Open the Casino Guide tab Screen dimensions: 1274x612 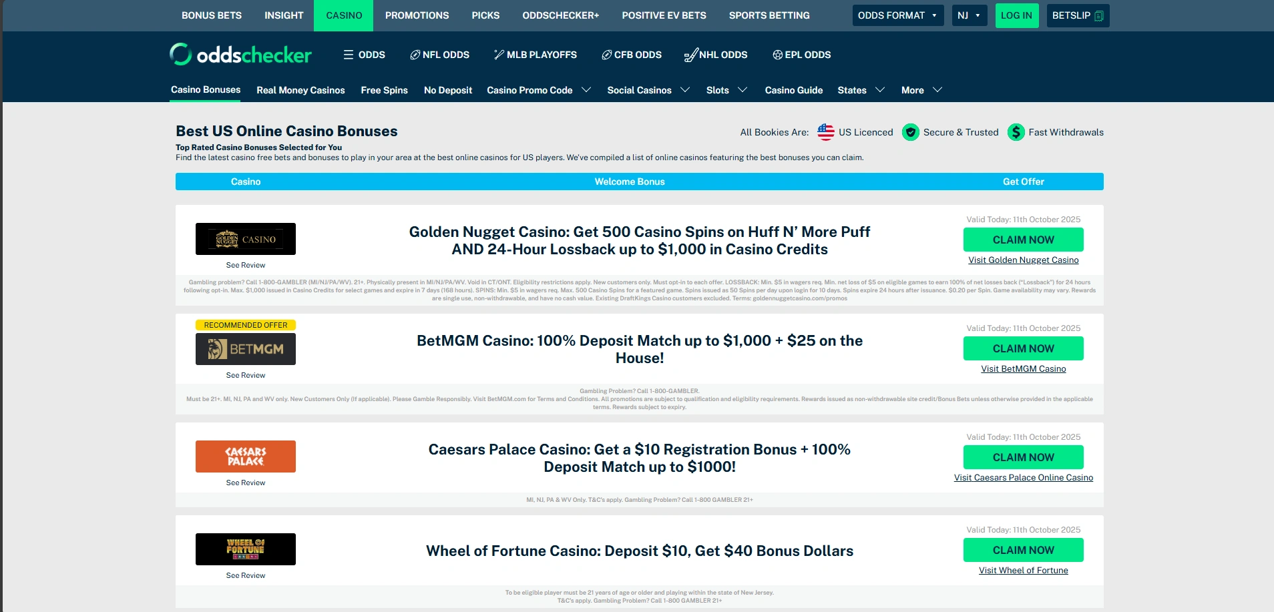[x=793, y=90]
